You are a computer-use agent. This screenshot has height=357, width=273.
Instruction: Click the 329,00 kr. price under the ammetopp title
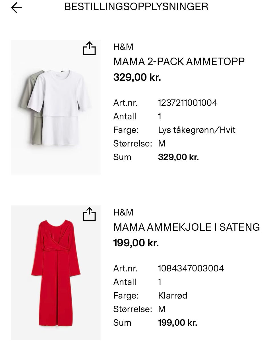(x=137, y=77)
